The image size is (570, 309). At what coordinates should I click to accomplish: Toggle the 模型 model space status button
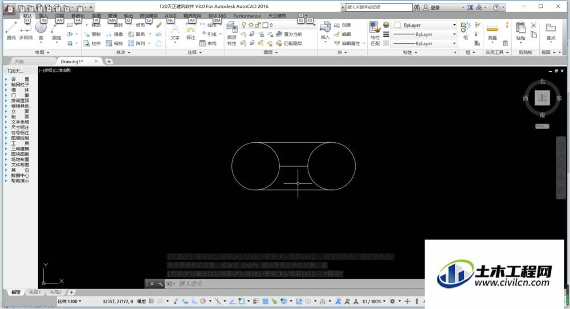[141, 302]
